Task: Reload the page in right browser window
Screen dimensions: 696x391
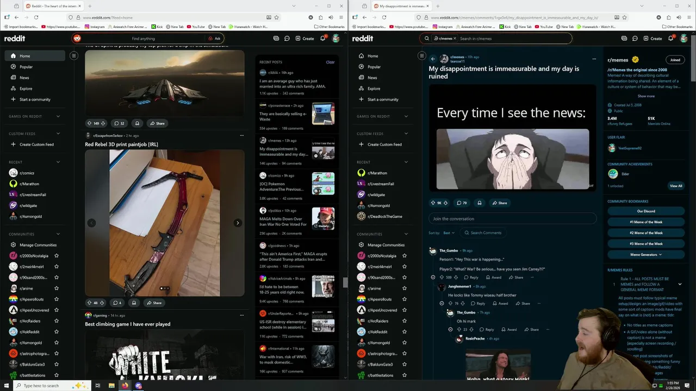Action: 384,17
